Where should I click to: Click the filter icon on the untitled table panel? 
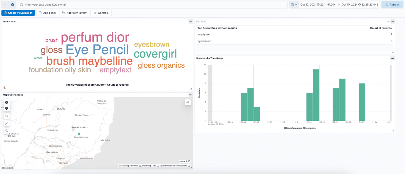388,21
